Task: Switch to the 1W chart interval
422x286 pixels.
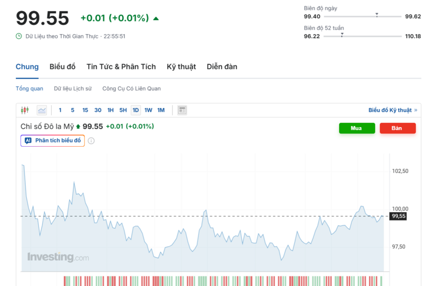Action: [x=148, y=110]
